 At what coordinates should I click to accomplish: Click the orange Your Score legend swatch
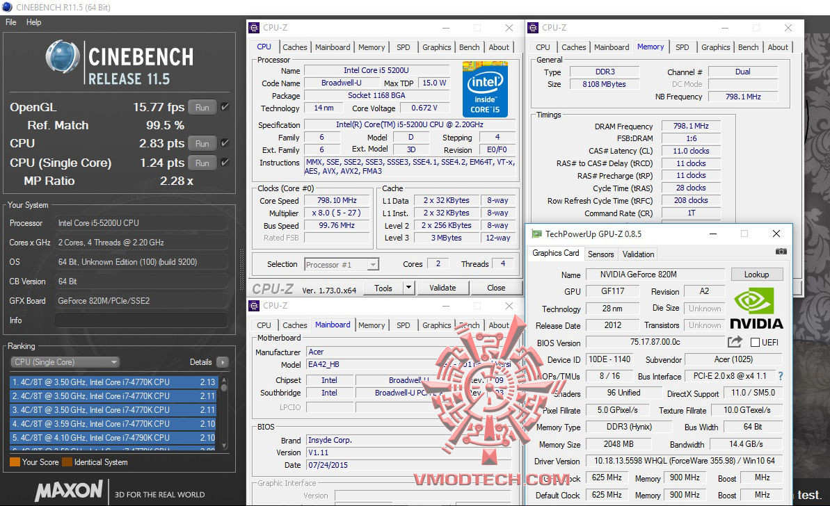15,462
